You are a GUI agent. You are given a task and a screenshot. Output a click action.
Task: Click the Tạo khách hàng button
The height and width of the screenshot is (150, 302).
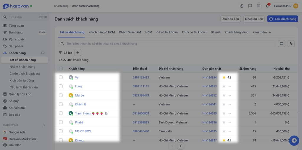click(x=282, y=19)
